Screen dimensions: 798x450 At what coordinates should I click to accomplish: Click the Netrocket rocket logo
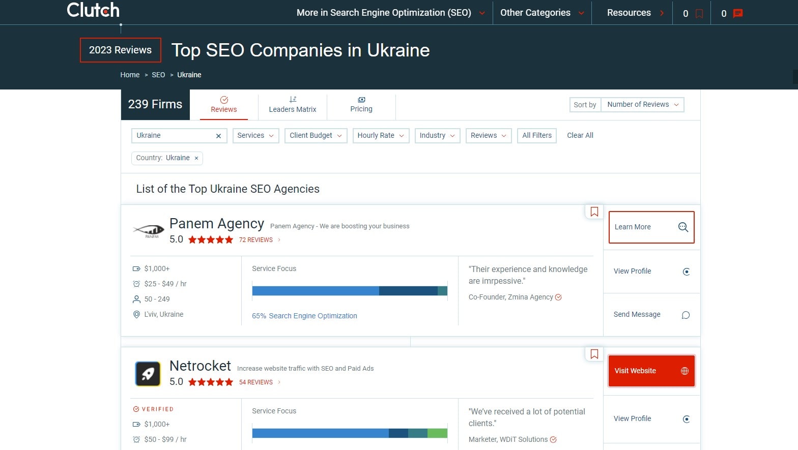[148, 374]
